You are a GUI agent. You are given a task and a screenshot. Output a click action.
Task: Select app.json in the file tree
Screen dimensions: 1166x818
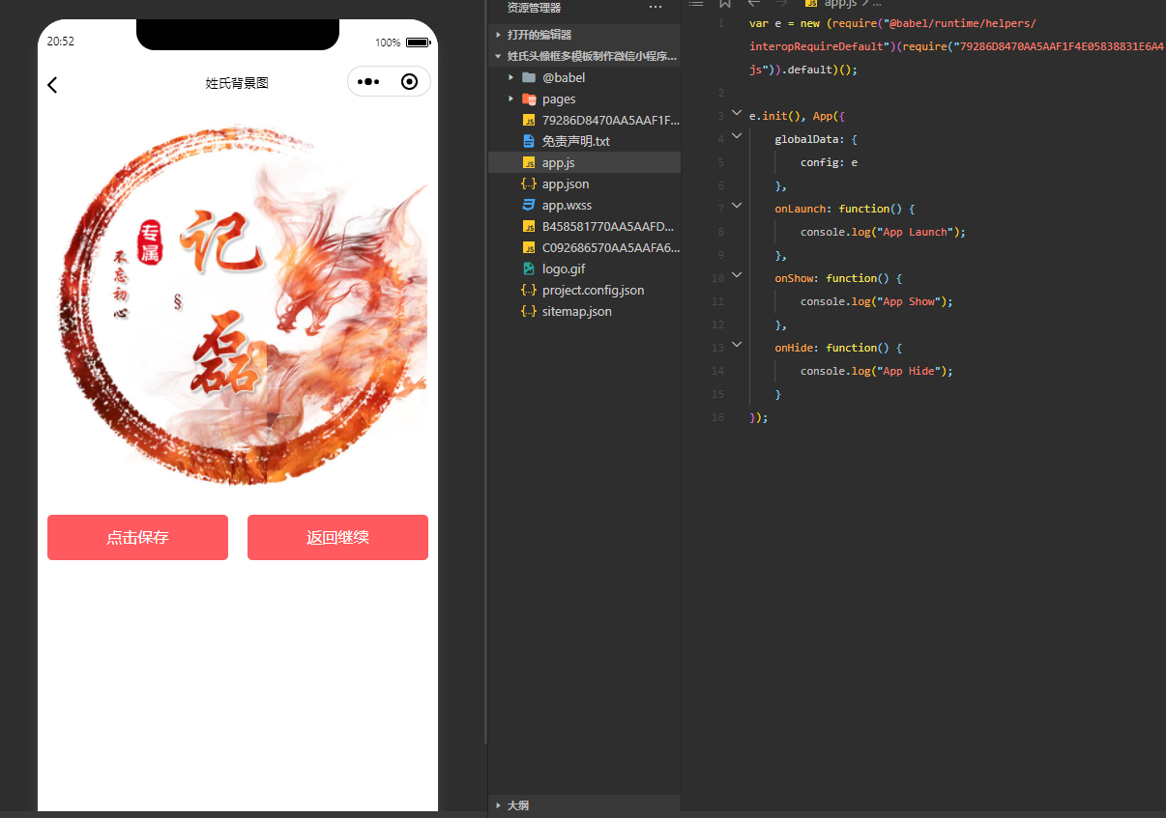tap(565, 183)
